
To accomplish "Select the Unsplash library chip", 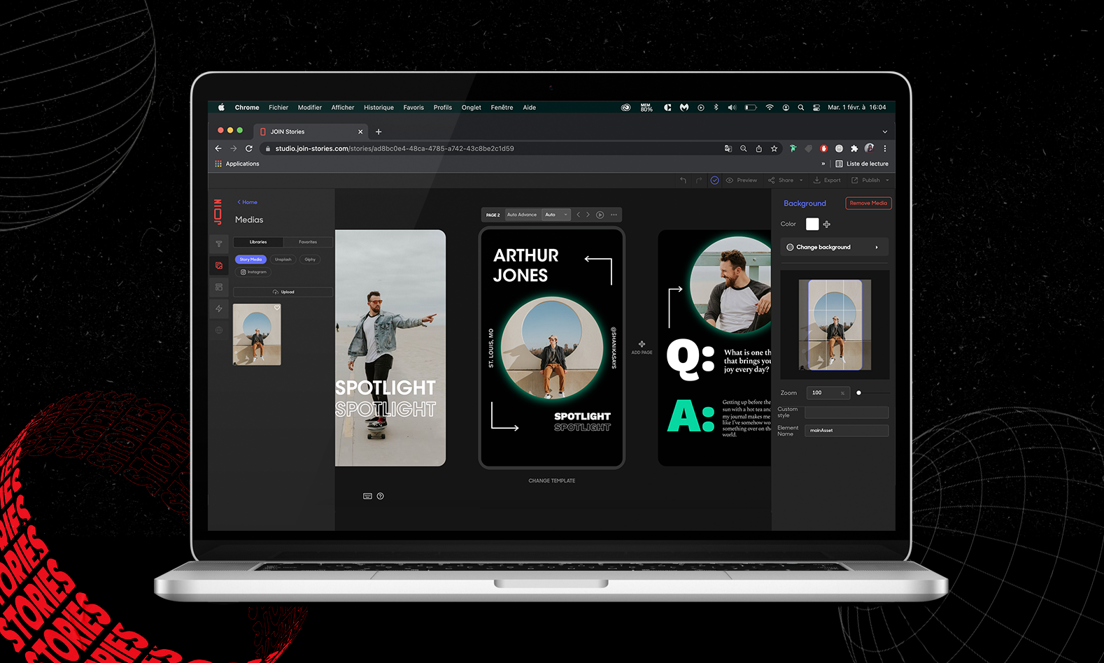I will pyautogui.click(x=283, y=259).
